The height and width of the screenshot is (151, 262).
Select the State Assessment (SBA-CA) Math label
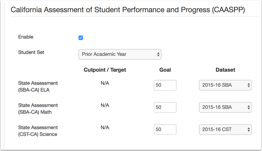(x=38, y=108)
